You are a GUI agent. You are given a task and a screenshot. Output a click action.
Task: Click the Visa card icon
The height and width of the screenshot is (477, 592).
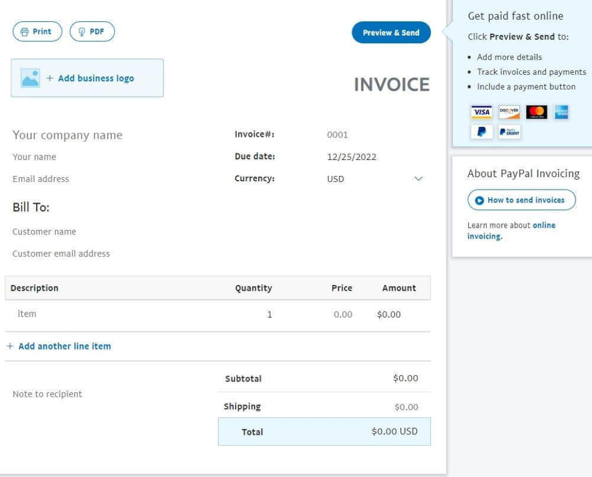click(x=481, y=112)
